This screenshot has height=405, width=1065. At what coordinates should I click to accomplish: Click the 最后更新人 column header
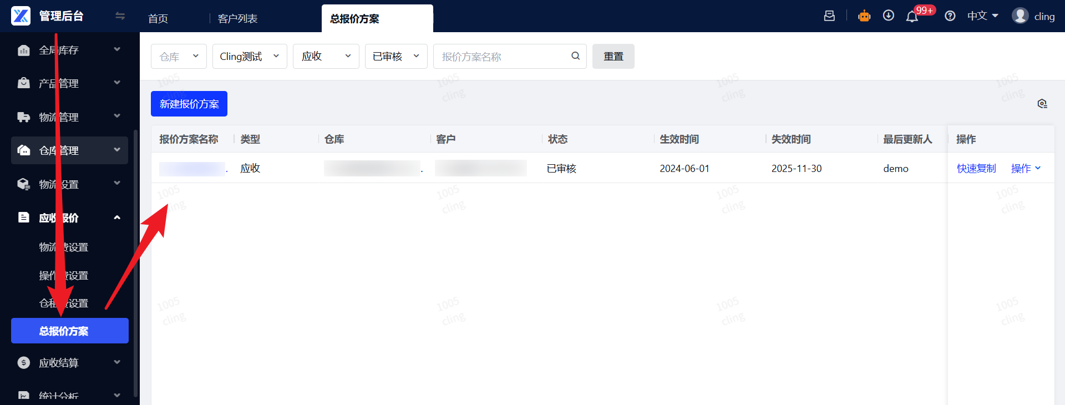(907, 139)
